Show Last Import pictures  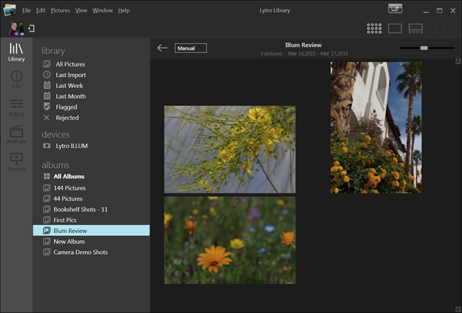[x=70, y=75]
